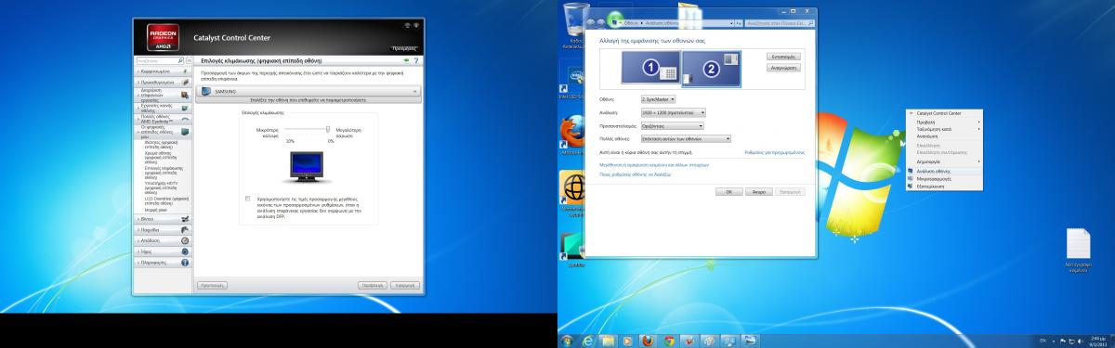
Task: Open the Προσανατολισμός dropdown showing Οριζόντιος
Action: point(672,124)
